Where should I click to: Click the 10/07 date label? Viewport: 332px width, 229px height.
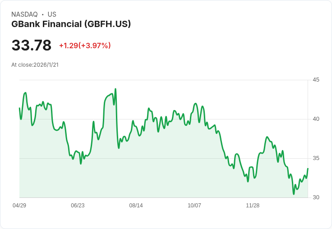(x=194, y=205)
